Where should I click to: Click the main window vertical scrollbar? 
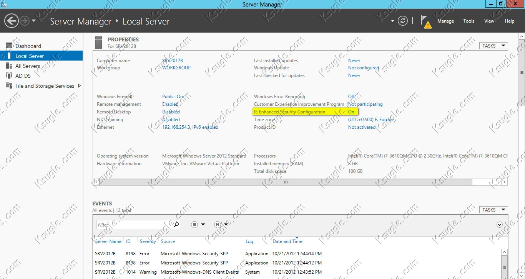(522, 72)
